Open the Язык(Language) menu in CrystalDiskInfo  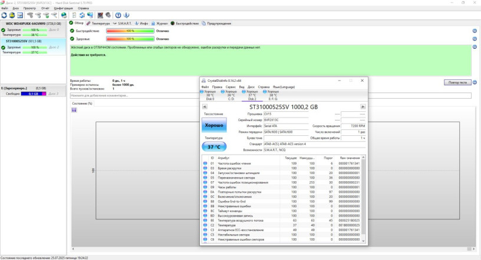[x=284, y=87]
